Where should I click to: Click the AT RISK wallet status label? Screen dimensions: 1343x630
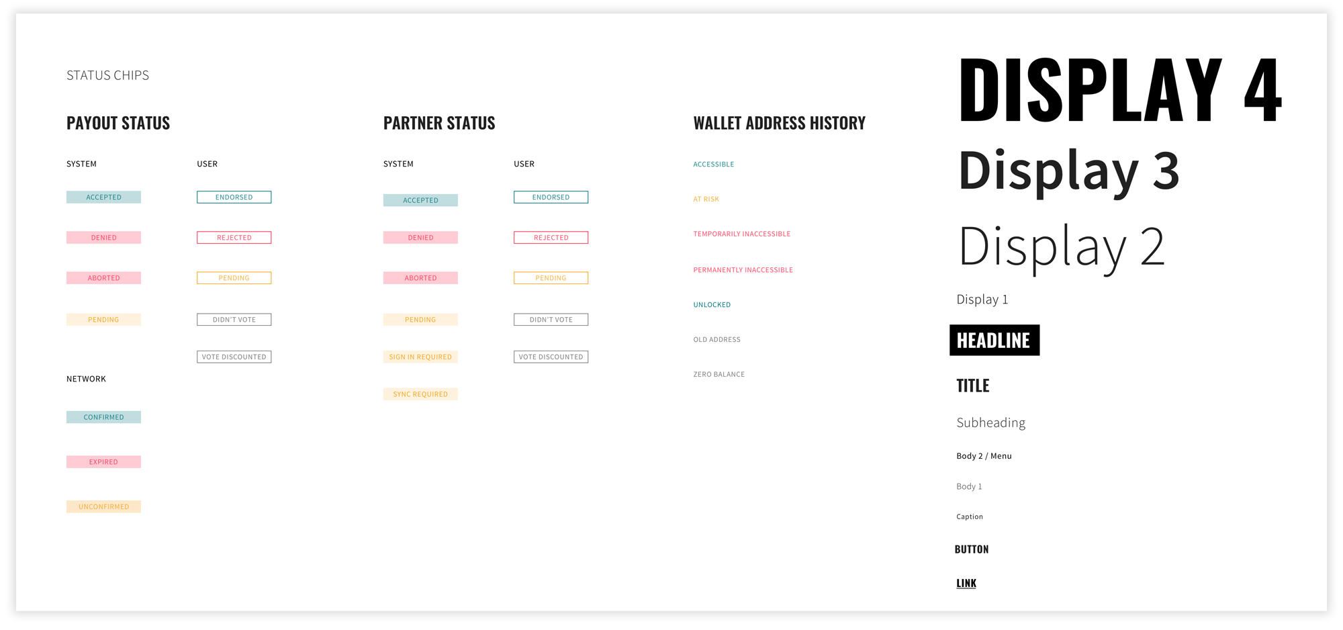pyautogui.click(x=706, y=199)
